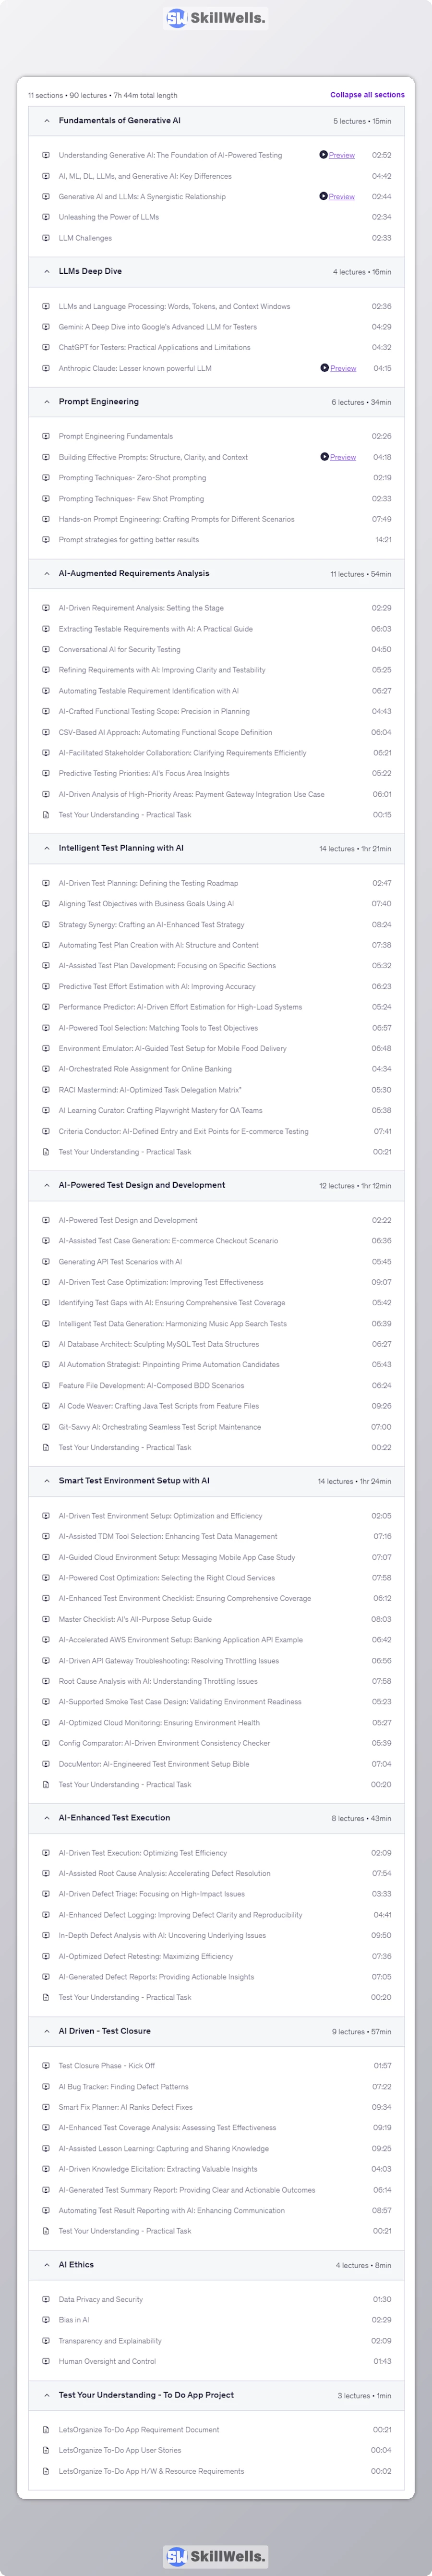Click video icon beside Conversational AI for Security Testing
The height and width of the screenshot is (2576, 432).
click(46, 649)
